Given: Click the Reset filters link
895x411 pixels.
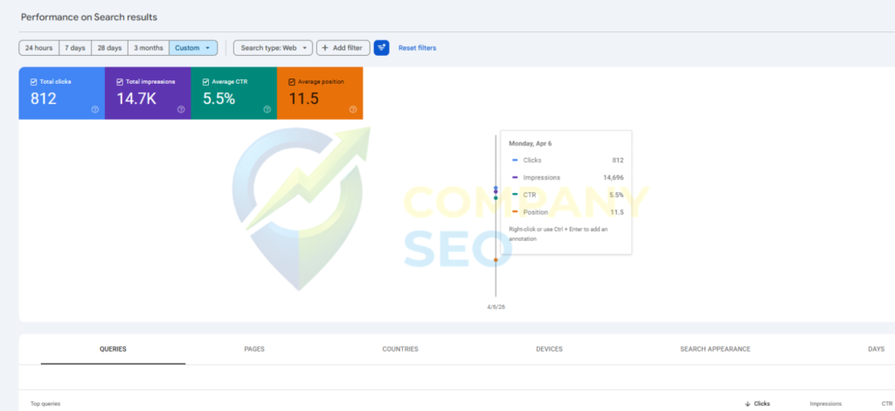Looking at the screenshot, I should tap(417, 48).
